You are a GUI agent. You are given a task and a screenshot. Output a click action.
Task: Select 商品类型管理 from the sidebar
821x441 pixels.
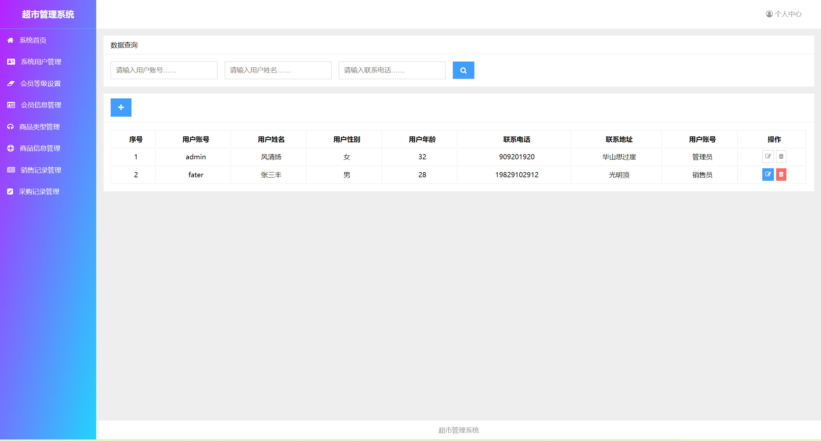click(39, 127)
